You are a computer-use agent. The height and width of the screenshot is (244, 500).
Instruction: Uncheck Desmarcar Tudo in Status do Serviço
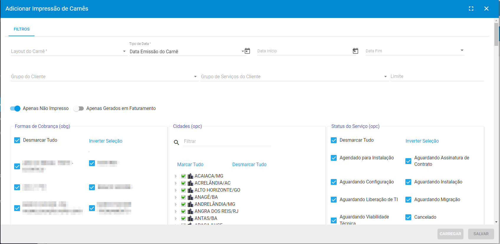tap(334, 140)
